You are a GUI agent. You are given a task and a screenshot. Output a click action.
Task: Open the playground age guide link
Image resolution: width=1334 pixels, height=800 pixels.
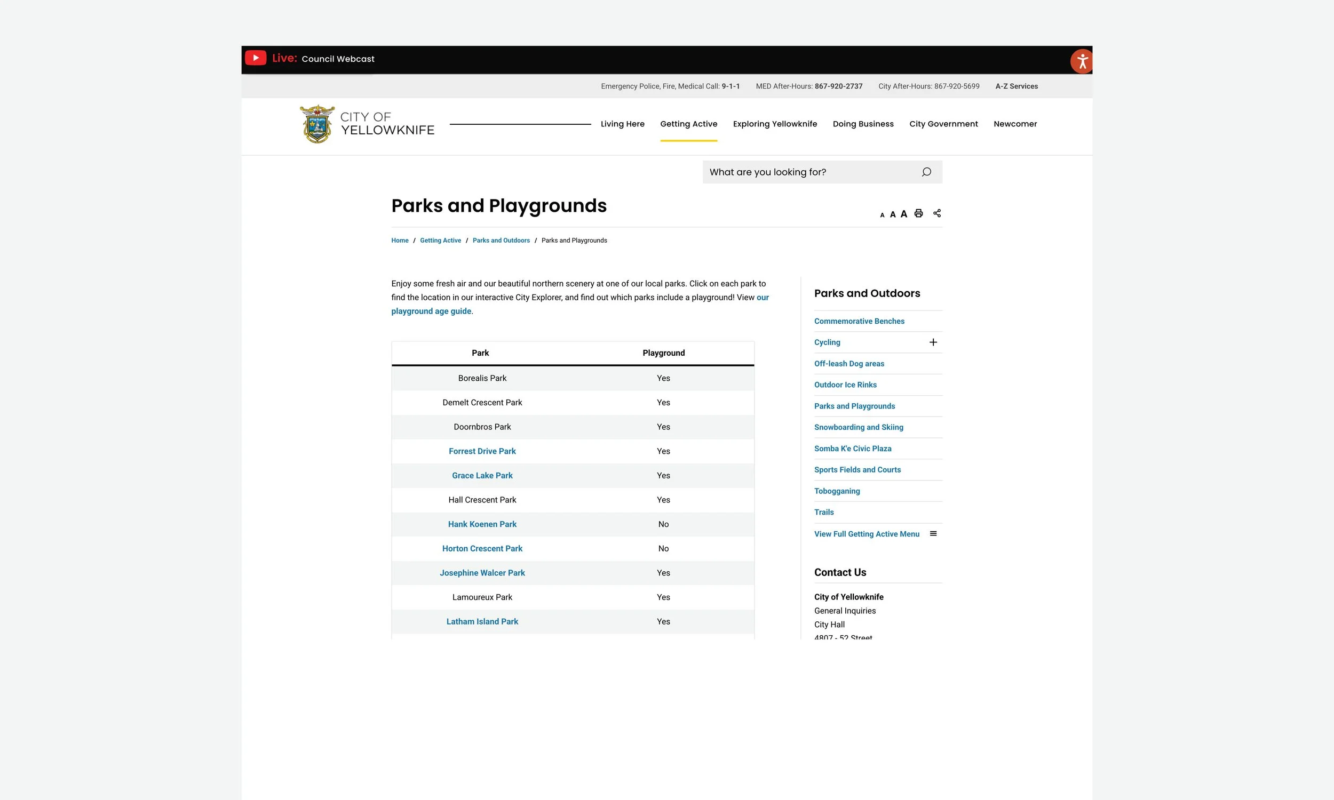(431, 311)
